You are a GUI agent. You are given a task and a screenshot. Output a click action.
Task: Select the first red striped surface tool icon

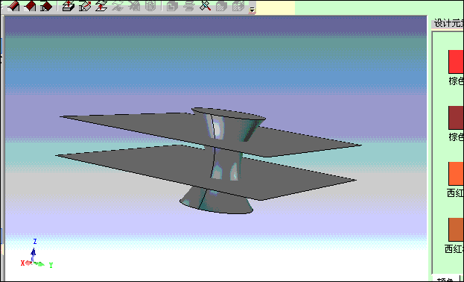[13, 6]
